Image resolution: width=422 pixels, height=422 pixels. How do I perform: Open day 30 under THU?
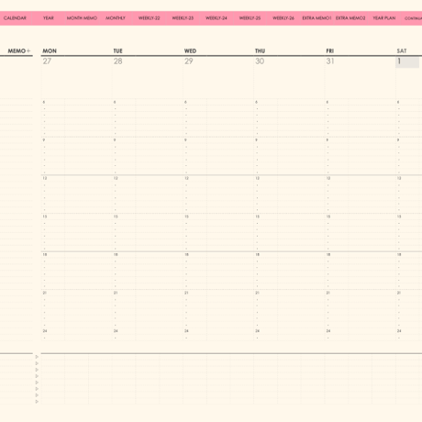pyautogui.click(x=260, y=61)
